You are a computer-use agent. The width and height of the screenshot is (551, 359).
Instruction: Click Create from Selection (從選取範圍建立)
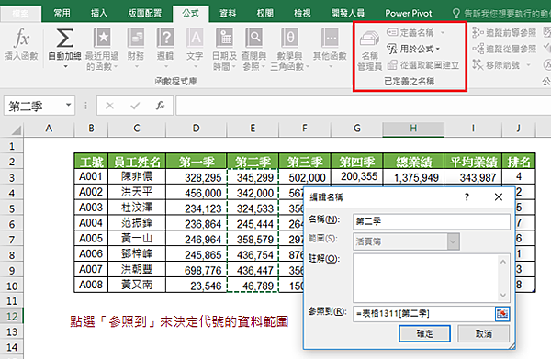point(423,65)
